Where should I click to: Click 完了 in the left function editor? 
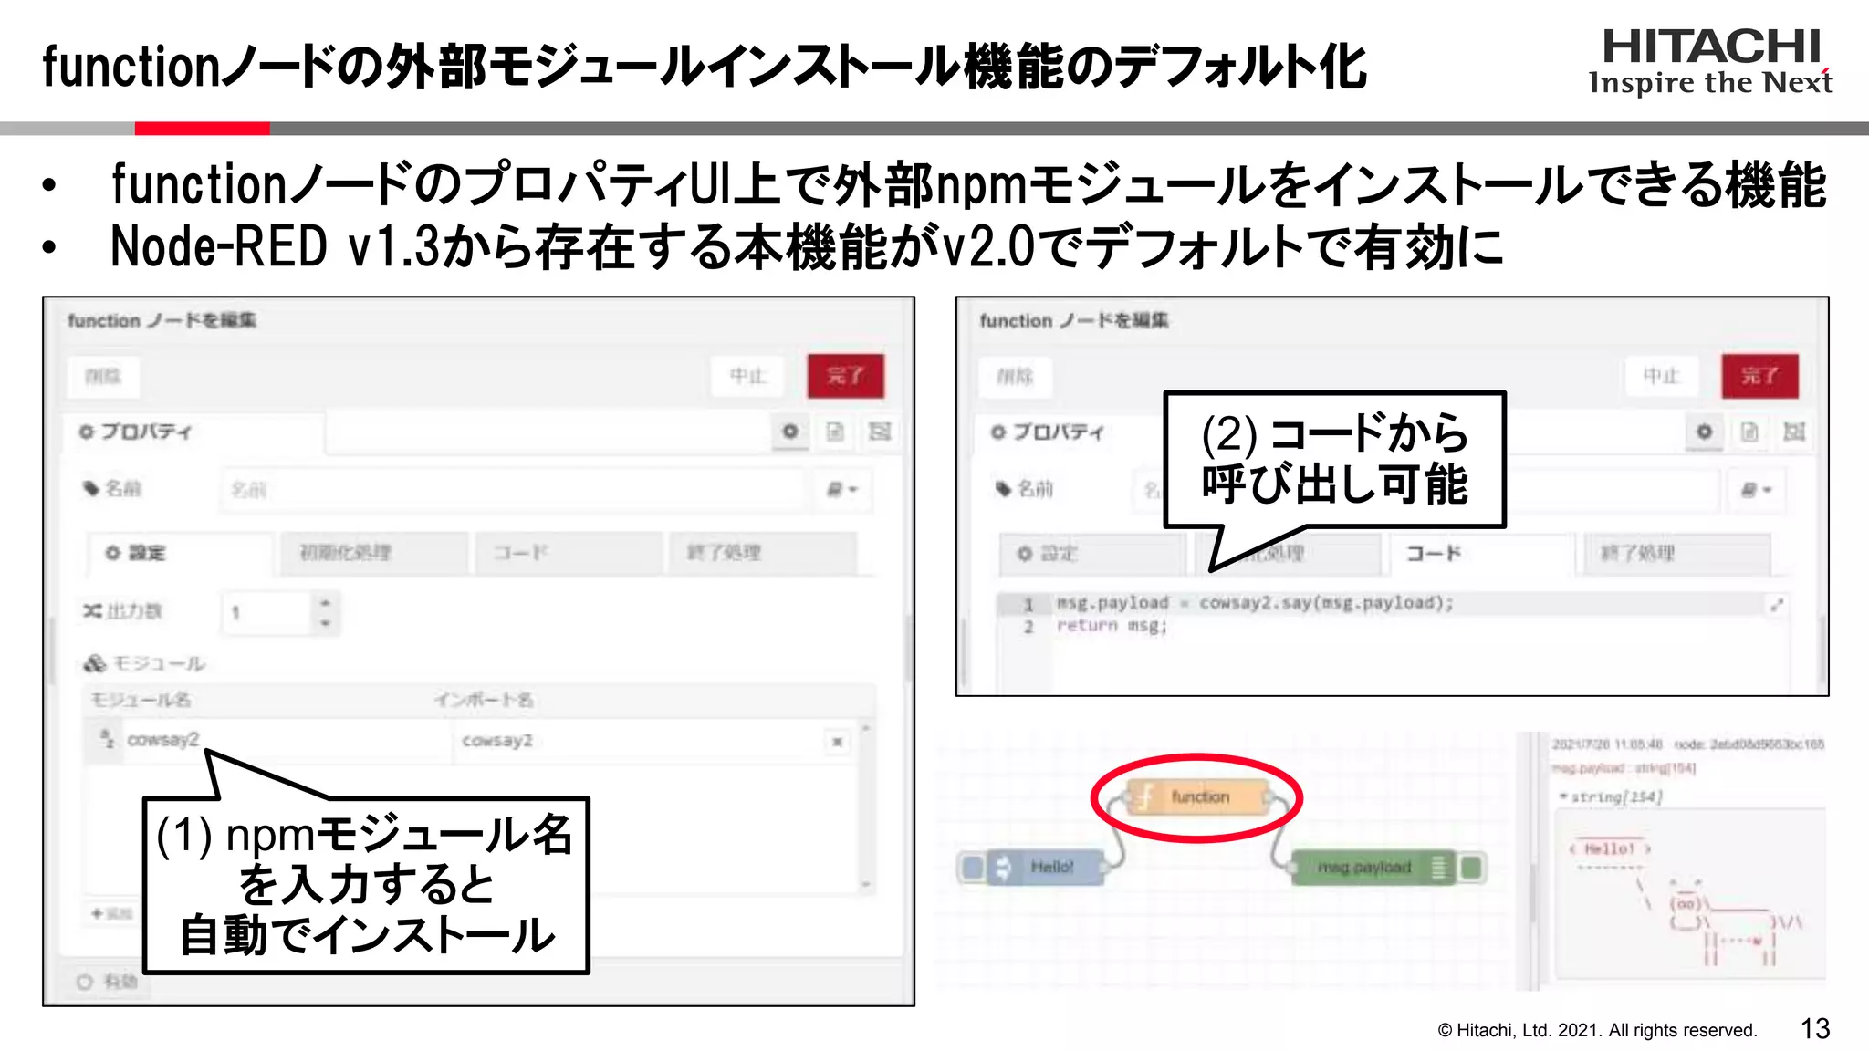click(x=845, y=376)
